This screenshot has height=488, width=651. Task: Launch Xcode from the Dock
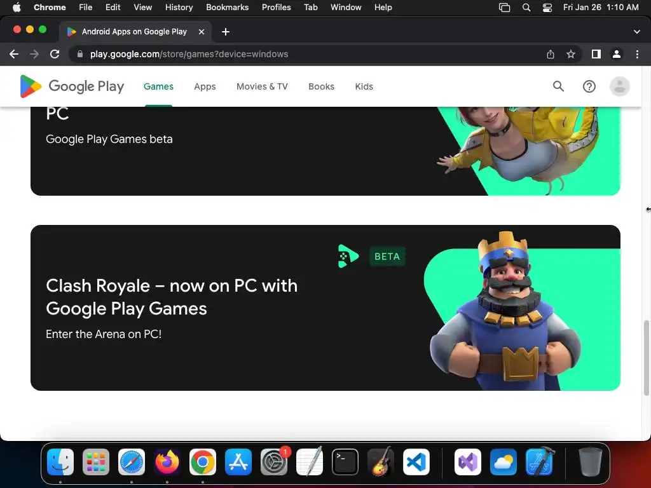539,462
